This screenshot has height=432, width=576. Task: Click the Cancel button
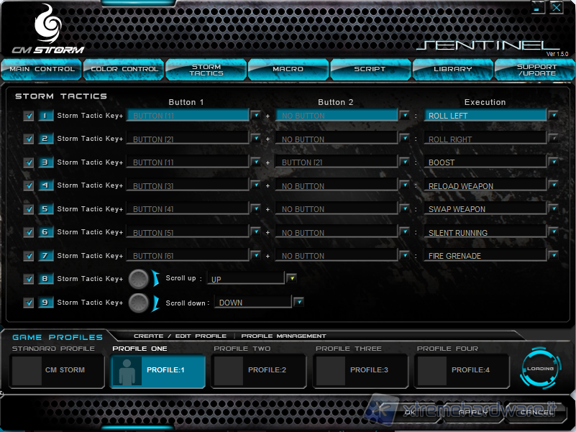pyautogui.click(x=536, y=413)
